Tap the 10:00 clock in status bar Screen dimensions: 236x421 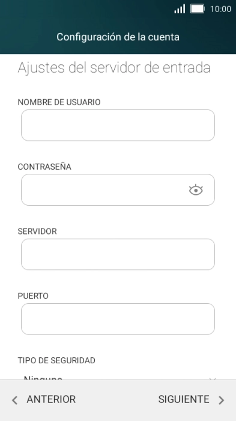[220, 9]
